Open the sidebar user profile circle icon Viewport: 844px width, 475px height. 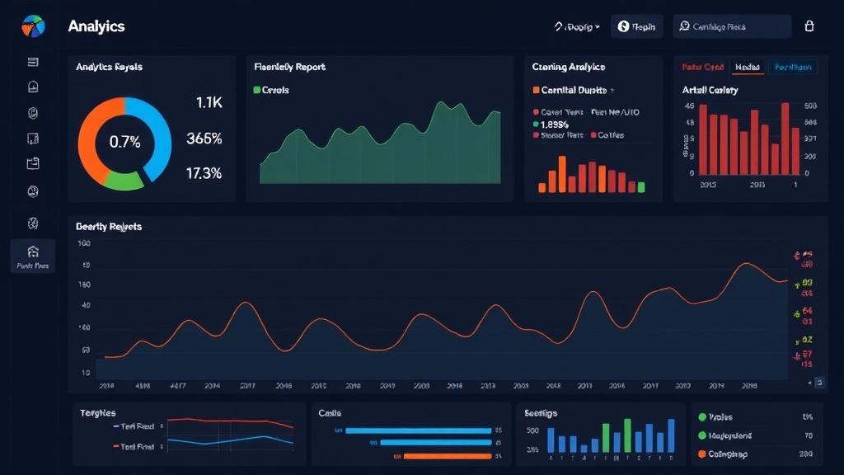tap(33, 191)
